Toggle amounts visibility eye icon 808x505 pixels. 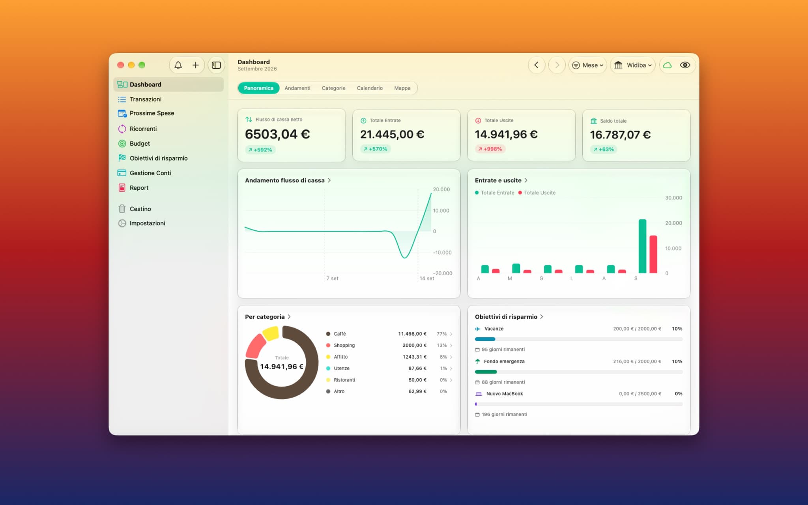click(x=685, y=65)
